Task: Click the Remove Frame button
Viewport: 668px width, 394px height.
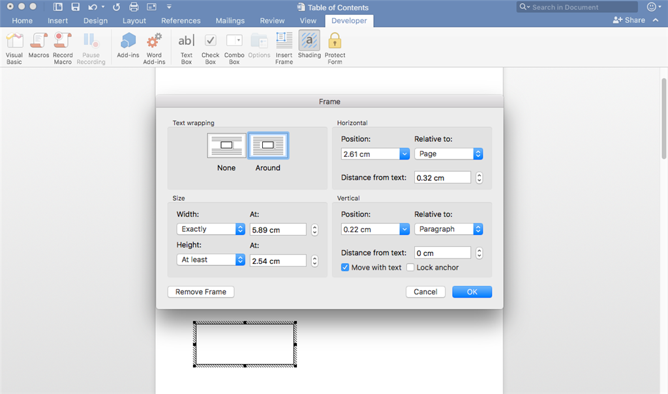Action: click(x=201, y=292)
